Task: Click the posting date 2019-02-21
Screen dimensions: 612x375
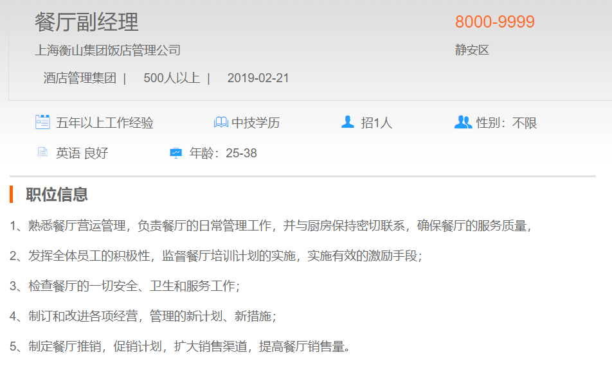Action: click(258, 78)
